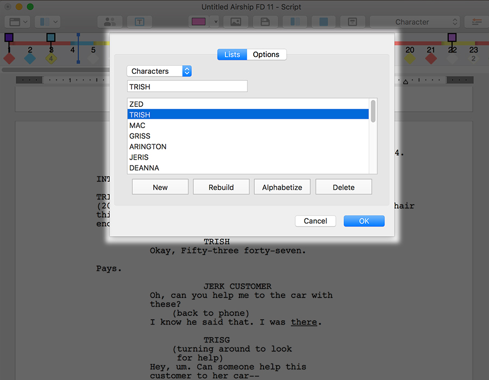Click the magenta color swatch in toolbar
489x380 pixels.
pos(198,22)
